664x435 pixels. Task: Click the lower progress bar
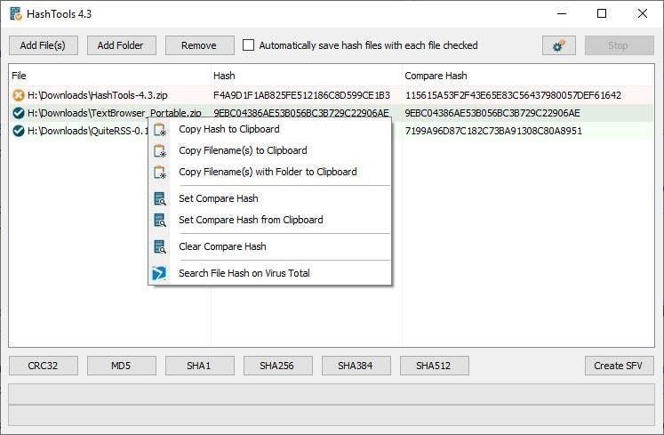(332, 415)
